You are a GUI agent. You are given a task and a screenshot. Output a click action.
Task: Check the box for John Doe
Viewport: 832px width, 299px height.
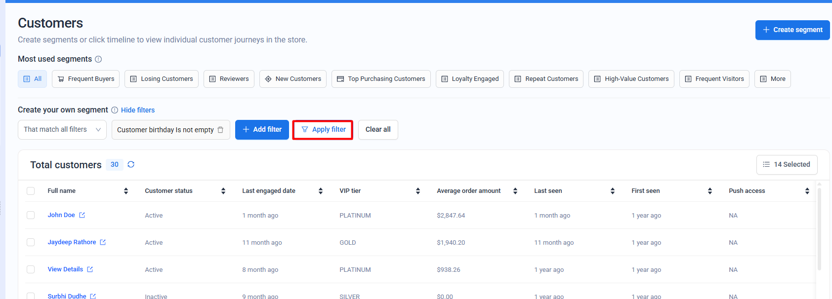coord(31,215)
